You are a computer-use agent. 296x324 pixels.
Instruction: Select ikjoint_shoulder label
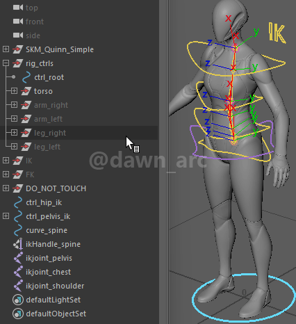[55, 286]
